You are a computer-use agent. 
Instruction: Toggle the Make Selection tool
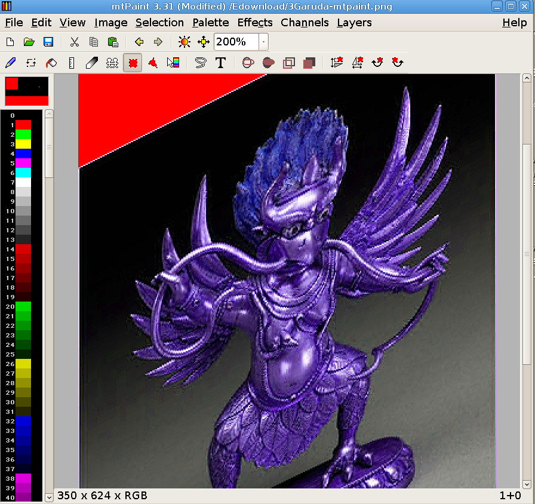pos(133,63)
